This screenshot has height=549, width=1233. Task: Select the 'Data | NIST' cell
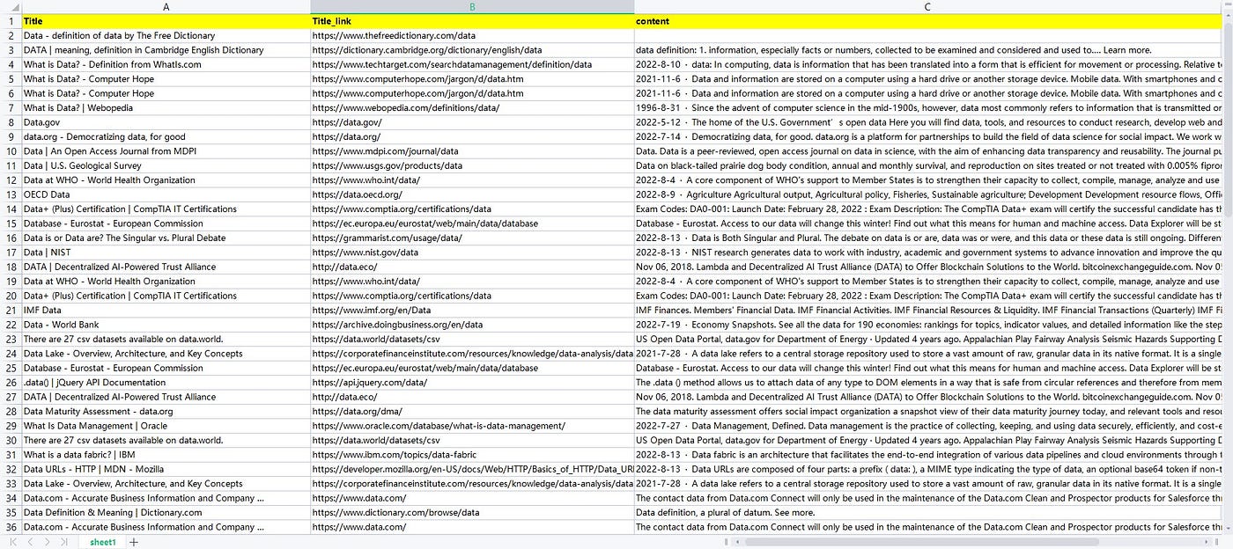pos(166,253)
